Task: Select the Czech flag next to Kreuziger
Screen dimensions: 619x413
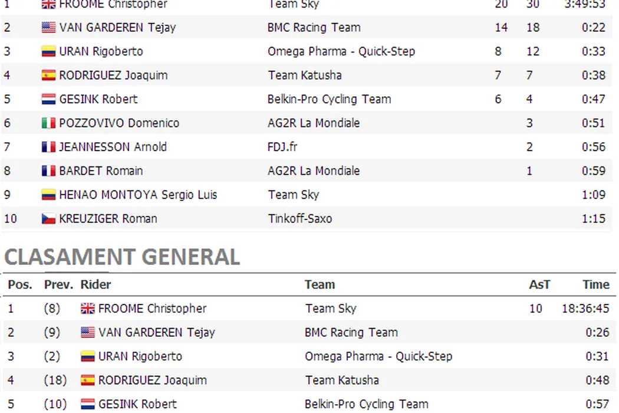Action: [48, 219]
